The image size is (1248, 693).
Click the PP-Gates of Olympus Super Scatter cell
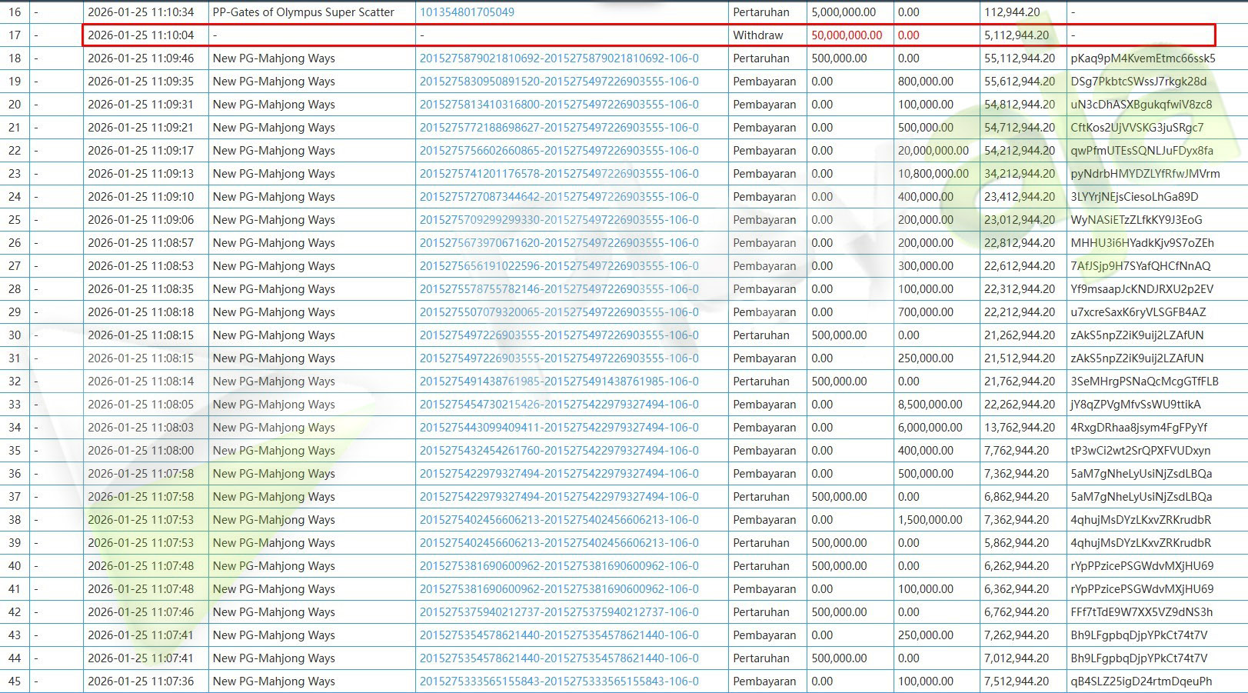click(x=303, y=12)
